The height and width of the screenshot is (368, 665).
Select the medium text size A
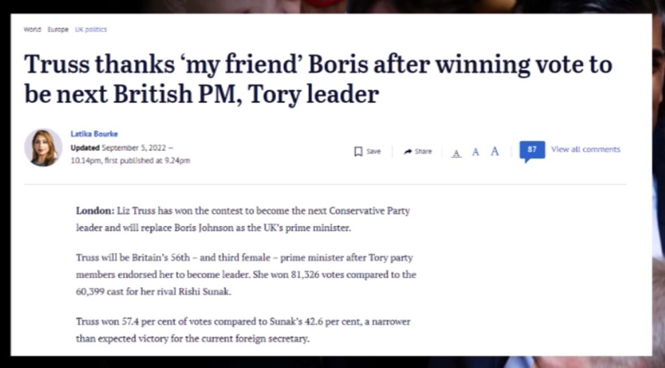[x=475, y=152]
